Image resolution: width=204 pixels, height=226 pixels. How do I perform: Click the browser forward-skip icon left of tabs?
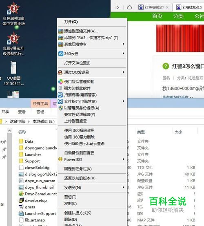point(117,7)
